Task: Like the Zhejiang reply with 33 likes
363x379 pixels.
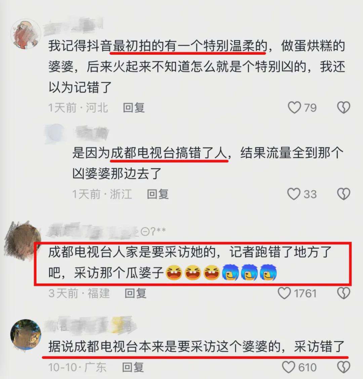Action: point(294,194)
